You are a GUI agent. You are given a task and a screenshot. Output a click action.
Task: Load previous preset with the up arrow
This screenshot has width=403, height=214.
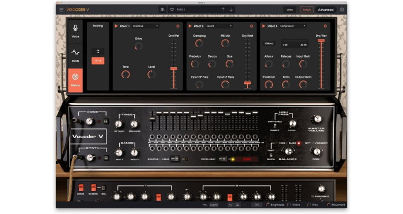point(223,10)
